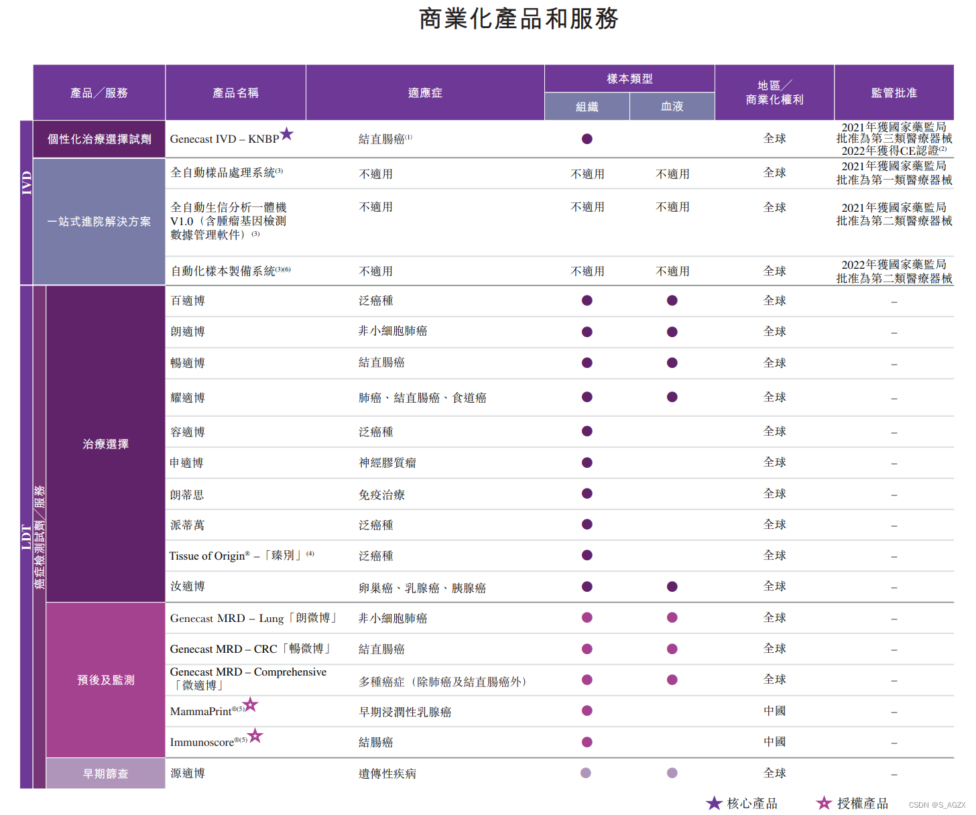Click the tissue dot in 耀適博 row

587,397
